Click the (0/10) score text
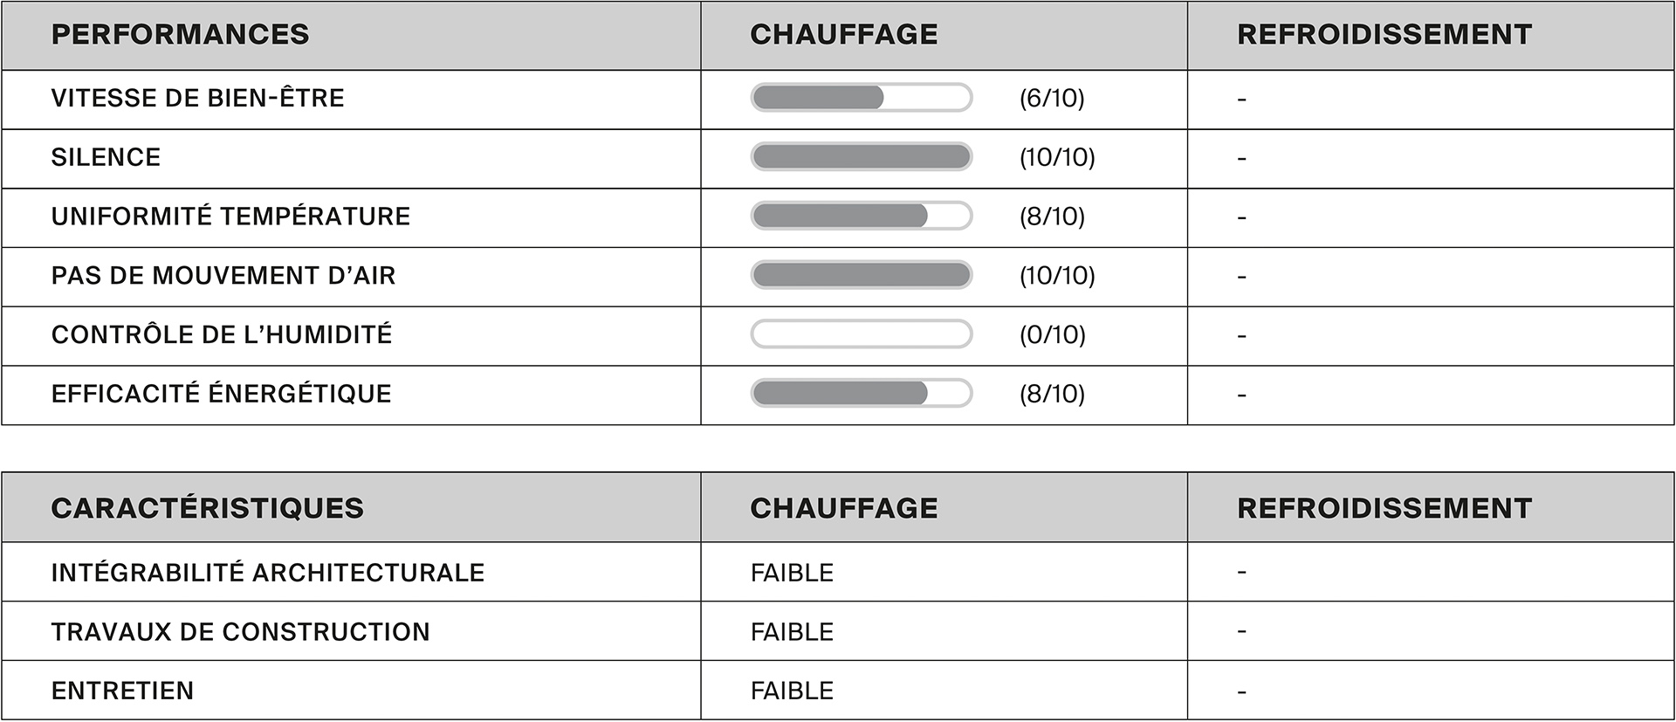This screenshot has width=1676, height=722. (1052, 334)
